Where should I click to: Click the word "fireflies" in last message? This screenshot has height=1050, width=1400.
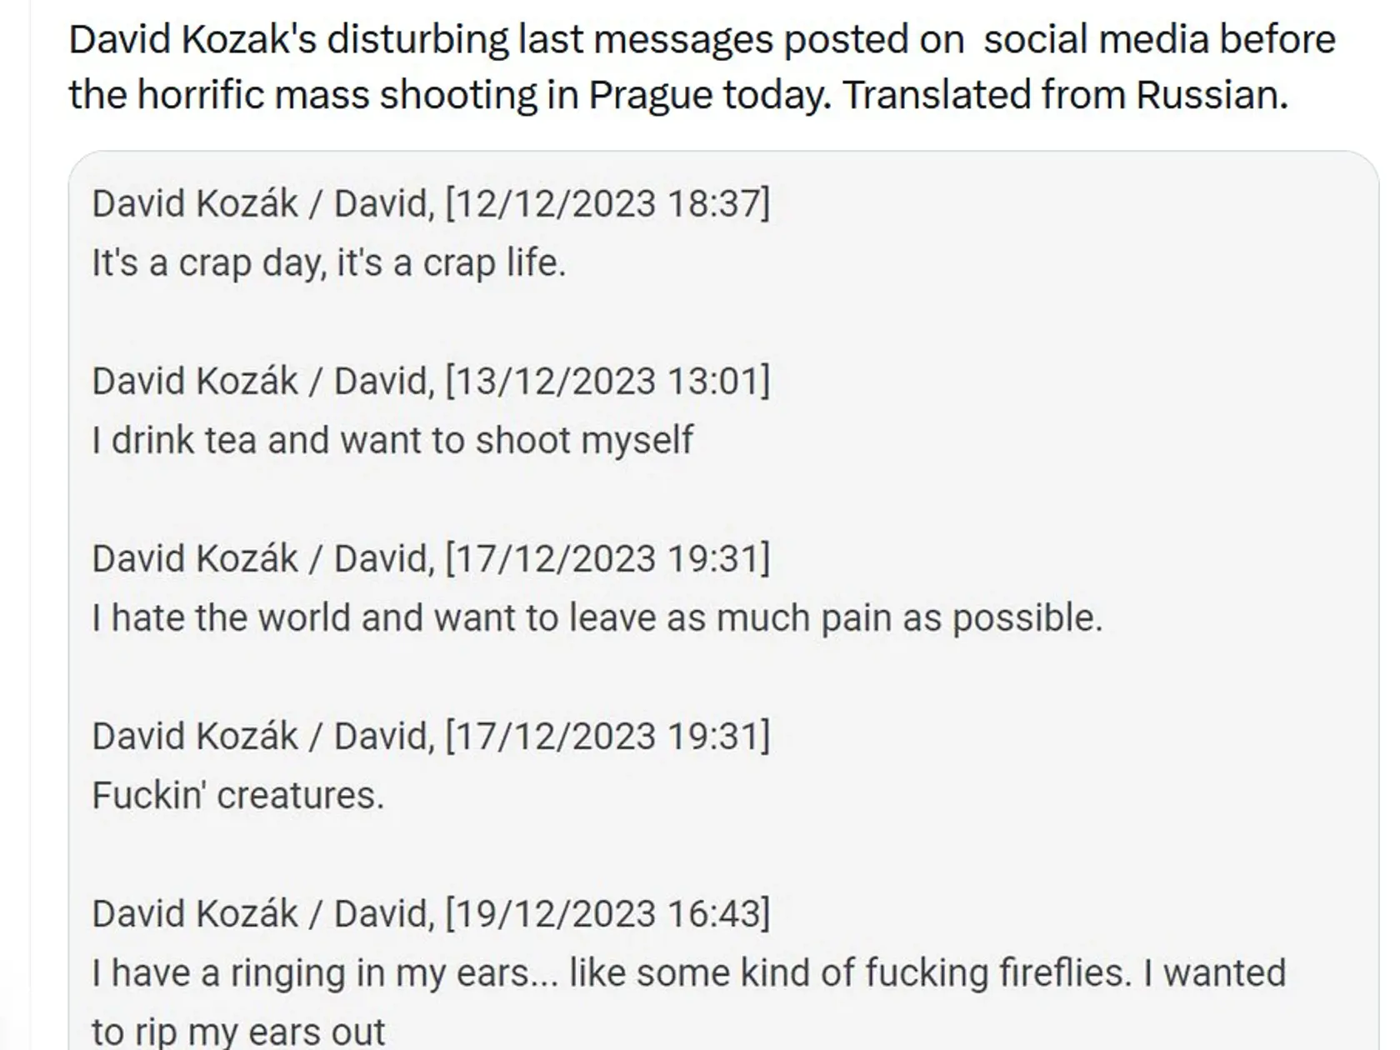[1062, 973]
